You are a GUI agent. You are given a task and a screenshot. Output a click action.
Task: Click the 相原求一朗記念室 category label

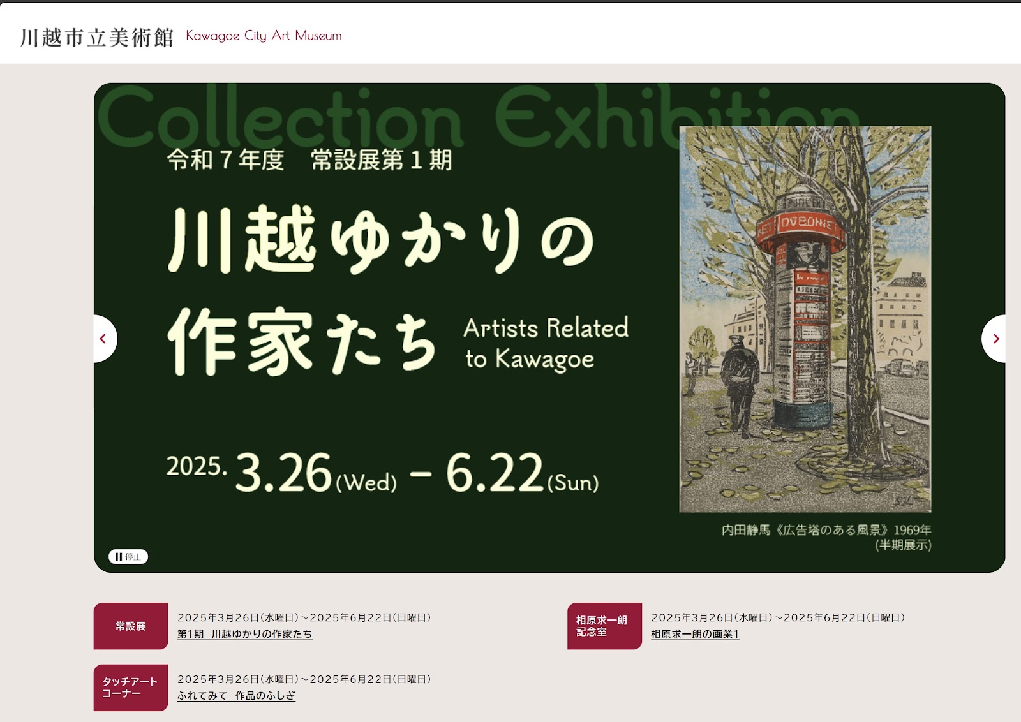[604, 626]
